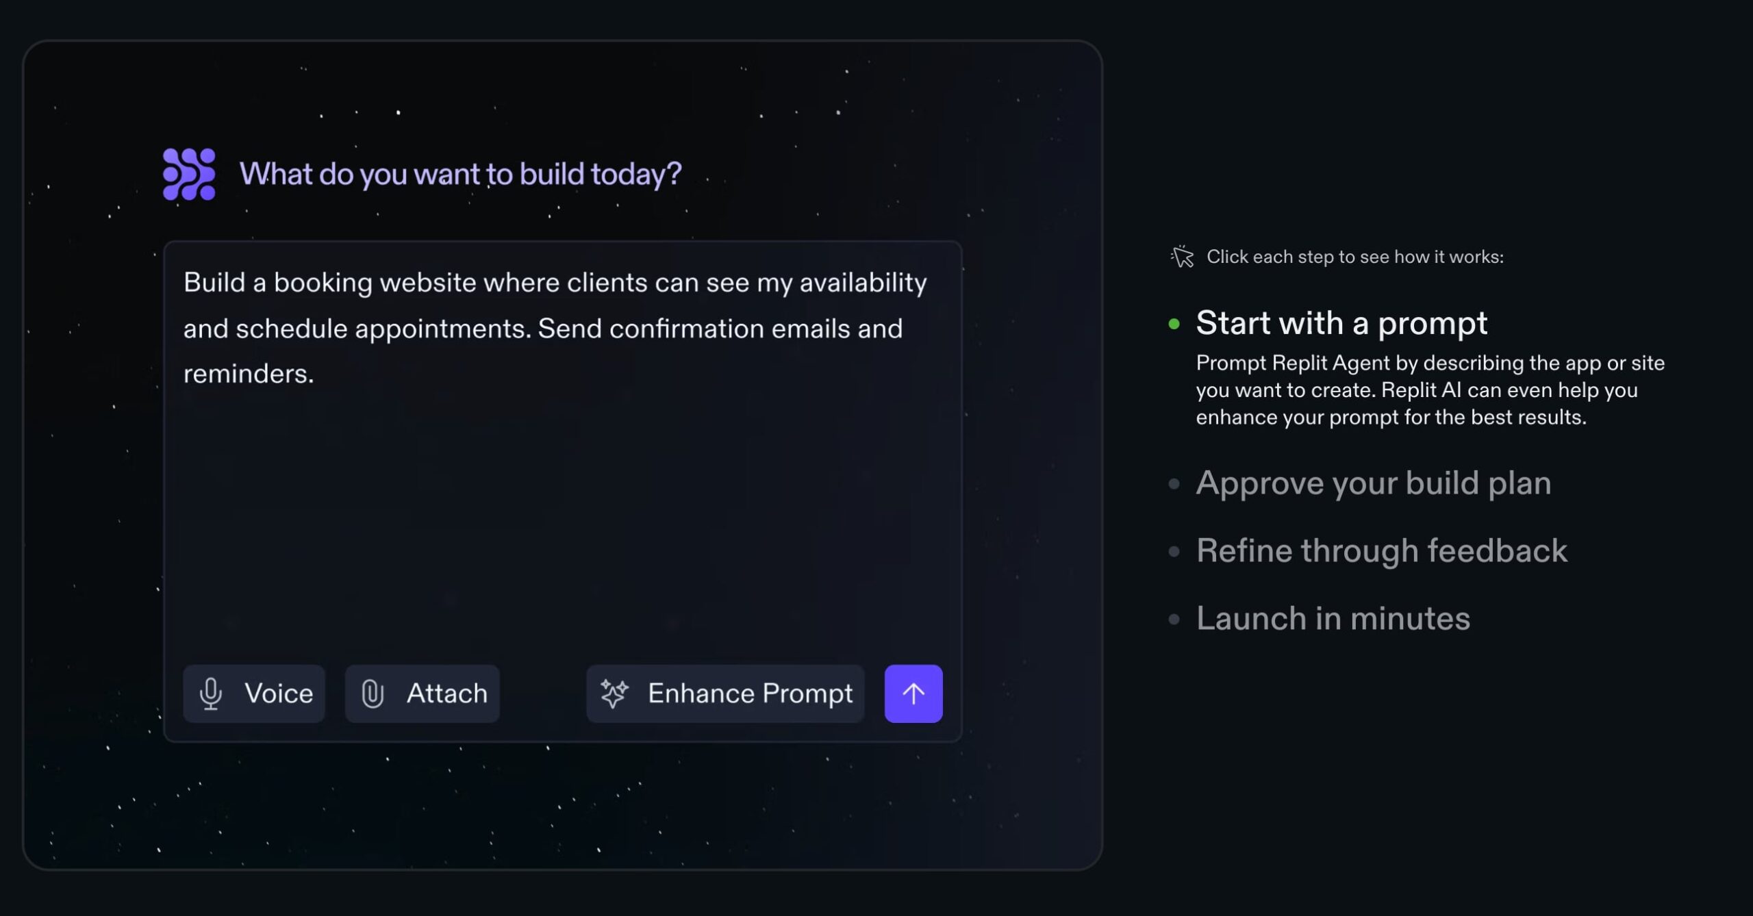Click the Voice button
The image size is (1753, 916).
click(254, 694)
